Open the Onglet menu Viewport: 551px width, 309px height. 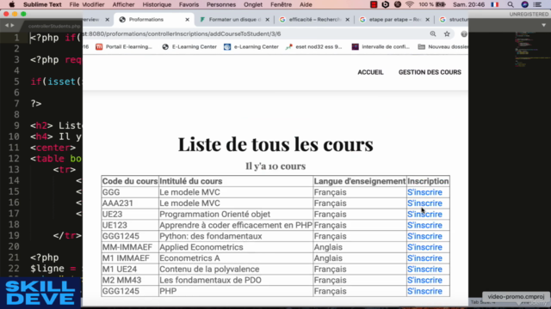tap(253, 4)
